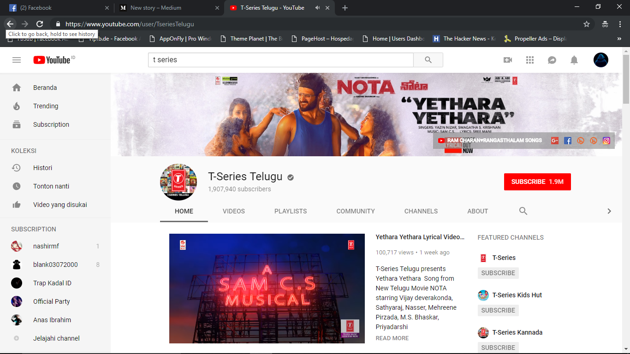
Task: Mute the T-Series Telugu tab audio icon
Action: point(317,8)
